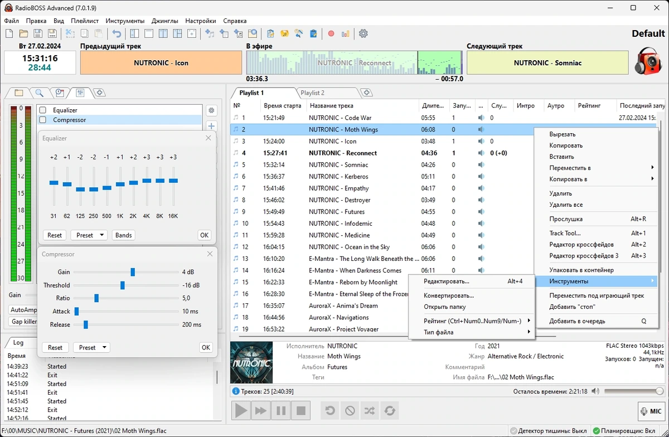Confirm Equalizer with its OK button

(x=205, y=235)
